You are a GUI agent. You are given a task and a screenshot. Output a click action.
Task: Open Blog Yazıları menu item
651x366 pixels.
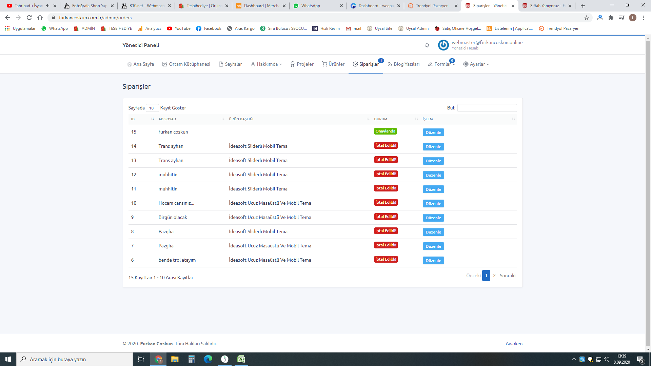403,64
